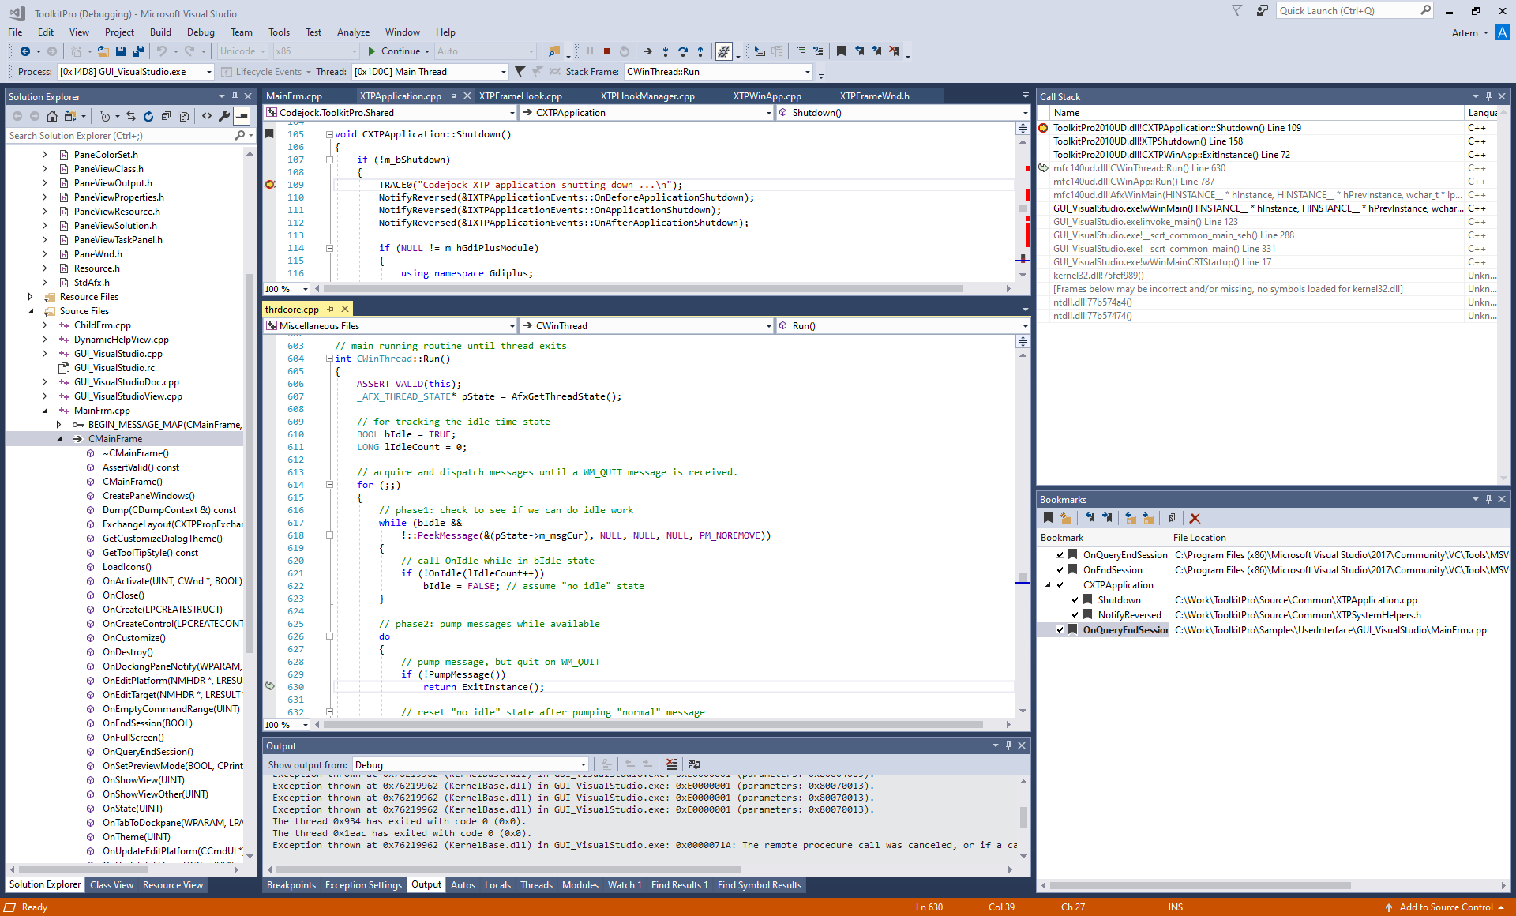The width and height of the screenshot is (1516, 916).
Task: Toggle auto-hide pin on Output panel
Action: (x=1008, y=745)
